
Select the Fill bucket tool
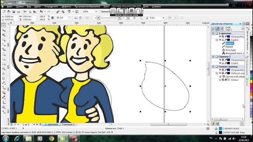coord(4,107)
